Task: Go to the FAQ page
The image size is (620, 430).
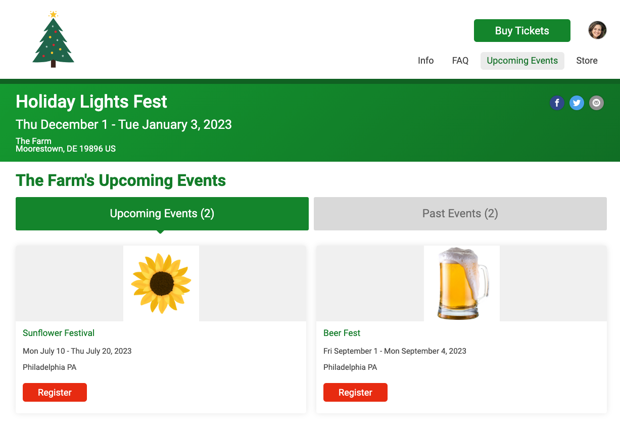Action: (x=460, y=61)
